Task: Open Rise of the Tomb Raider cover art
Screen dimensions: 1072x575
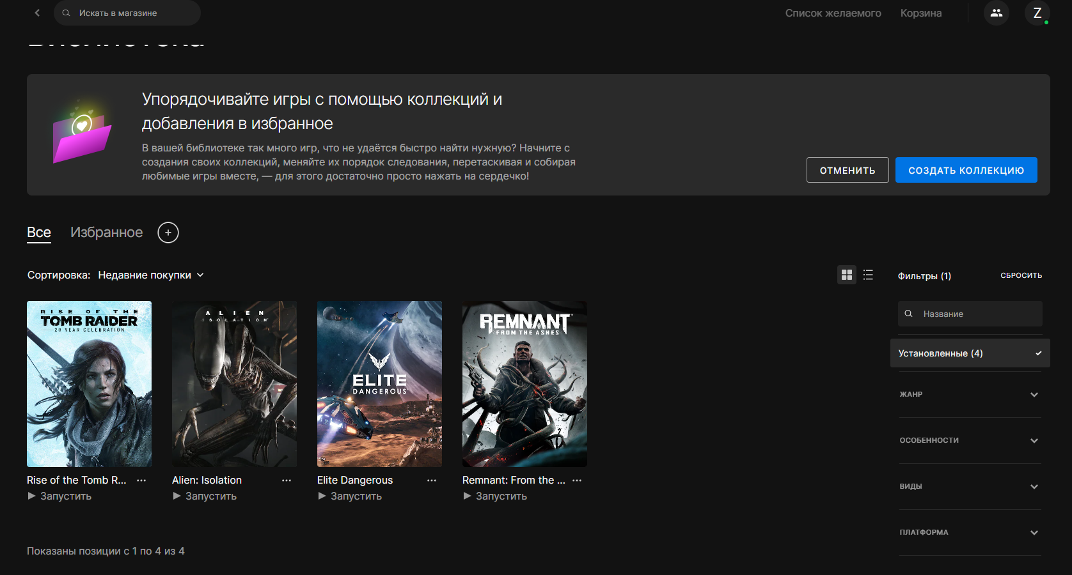Action: click(x=89, y=384)
